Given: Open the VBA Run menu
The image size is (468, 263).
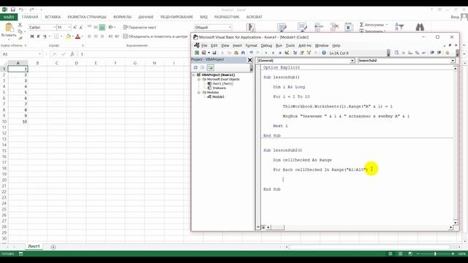Looking at the screenshot, I should coord(279,45).
